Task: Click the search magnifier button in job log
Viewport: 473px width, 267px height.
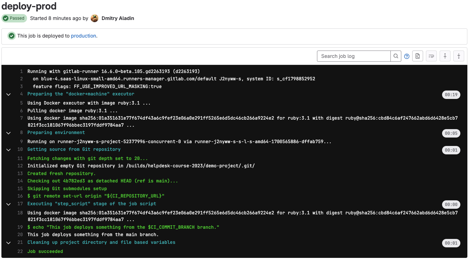Action: (396, 56)
